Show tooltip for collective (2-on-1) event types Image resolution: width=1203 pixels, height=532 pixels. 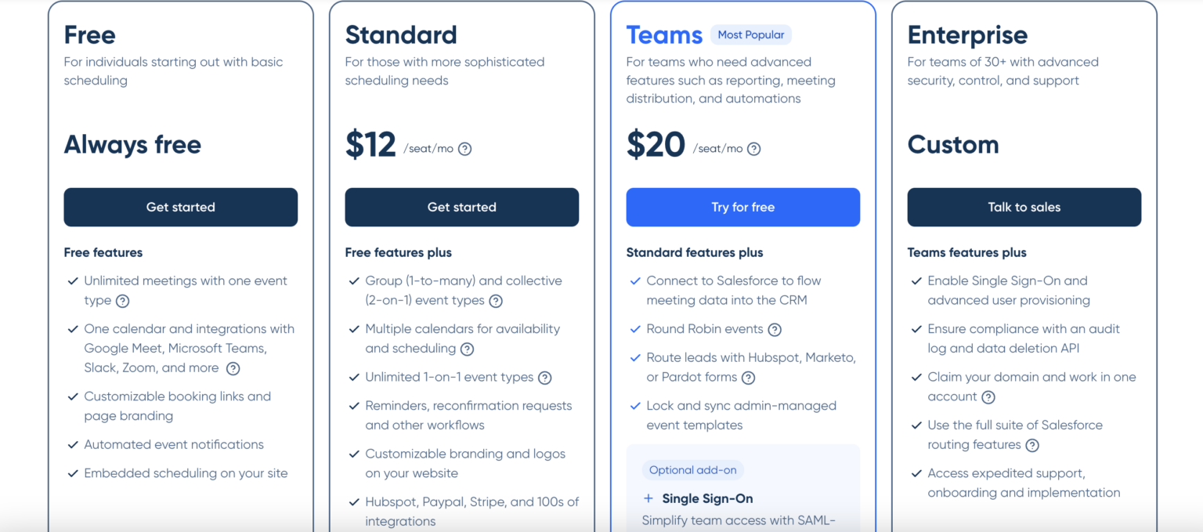(x=496, y=301)
